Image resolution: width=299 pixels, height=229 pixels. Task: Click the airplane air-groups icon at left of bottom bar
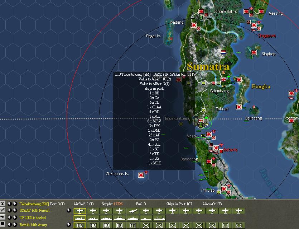[x=2, y=210]
